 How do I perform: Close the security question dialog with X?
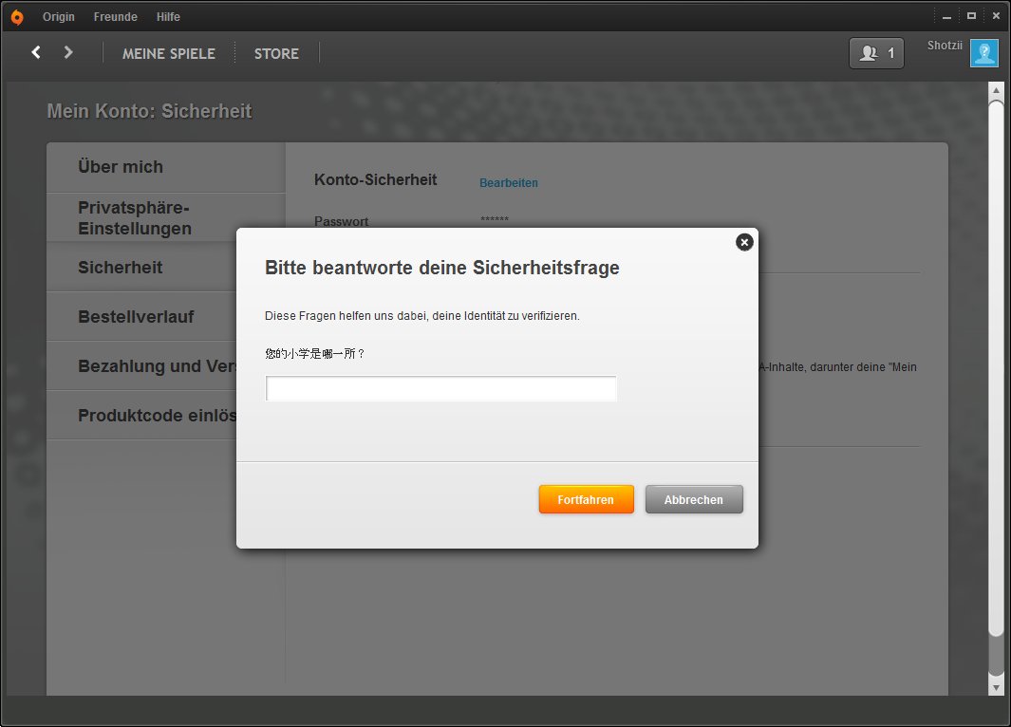(x=744, y=242)
